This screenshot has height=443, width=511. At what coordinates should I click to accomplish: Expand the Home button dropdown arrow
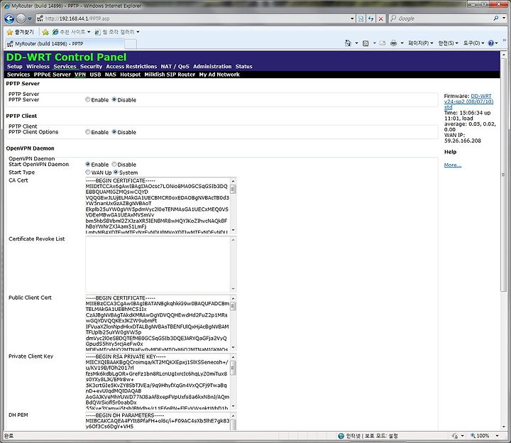[x=356, y=43]
